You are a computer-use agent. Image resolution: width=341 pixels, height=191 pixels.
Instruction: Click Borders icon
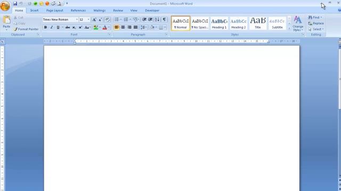tap(161, 27)
